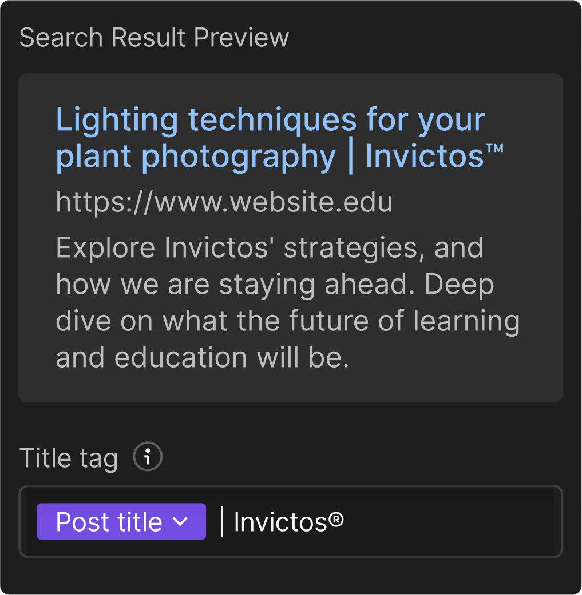Image resolution: width=582 pixels, height=595 pixels.
Task: Open the https://www.website.edu URL
Action: click(224, 202)
